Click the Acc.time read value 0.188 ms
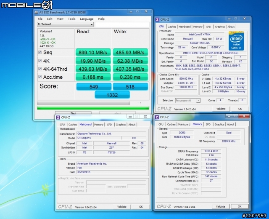The height and width of the screenshot is (219, 269). coord(93,77)
